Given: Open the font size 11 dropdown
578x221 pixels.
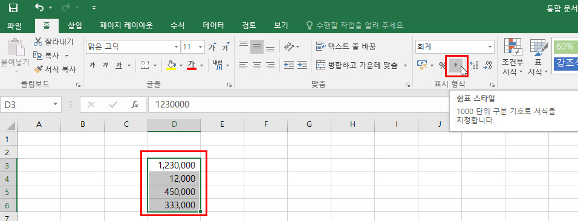Looking at the screenshot, I should [201, 47].
